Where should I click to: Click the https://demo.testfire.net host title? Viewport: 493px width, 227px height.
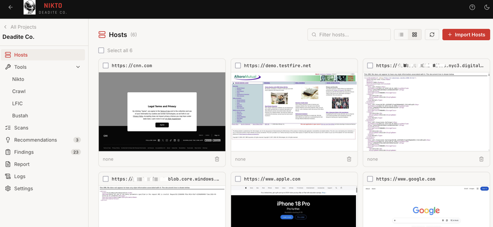click(278, 65)
